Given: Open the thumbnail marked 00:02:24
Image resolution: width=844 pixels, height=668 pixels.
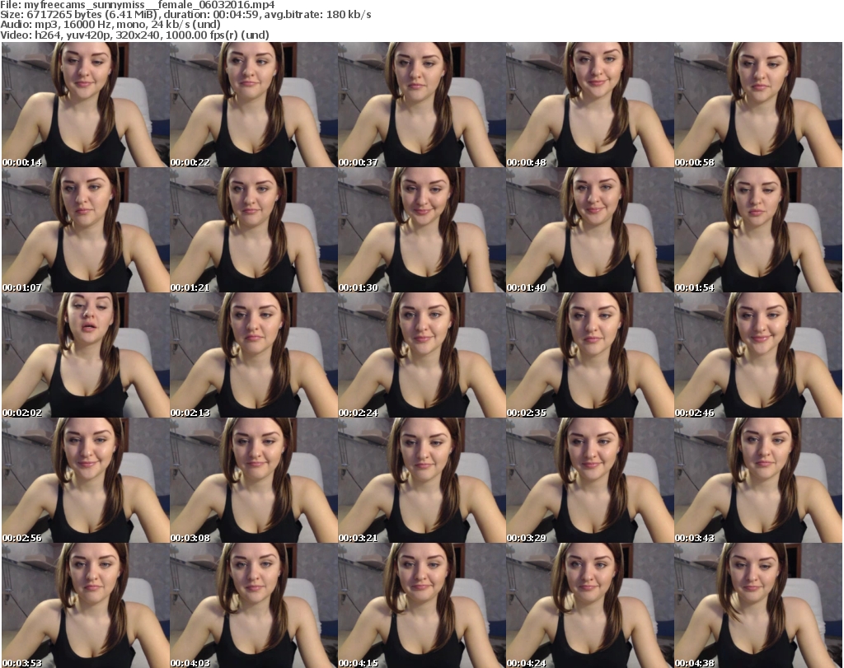Looking at the screenshot, I should tap(421, 355).
